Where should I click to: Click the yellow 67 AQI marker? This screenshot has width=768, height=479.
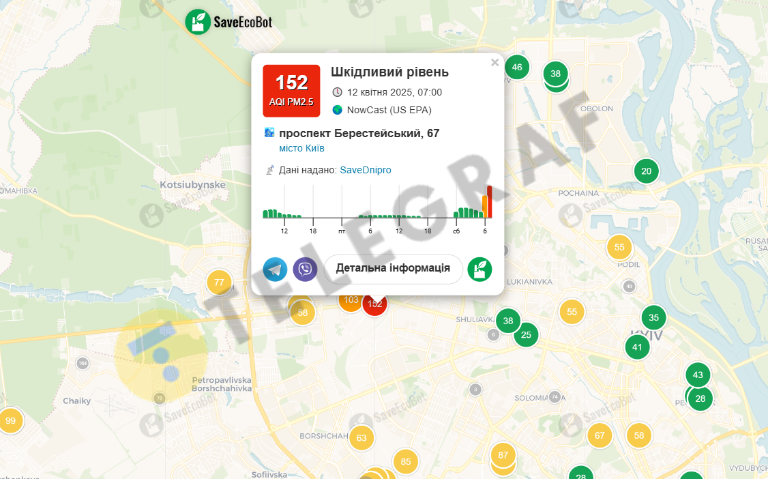pos(600,435)
